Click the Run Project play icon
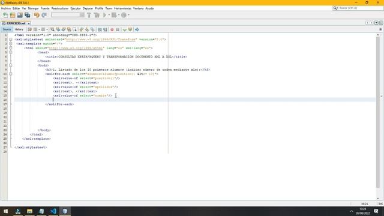 (x=105, y=15)
